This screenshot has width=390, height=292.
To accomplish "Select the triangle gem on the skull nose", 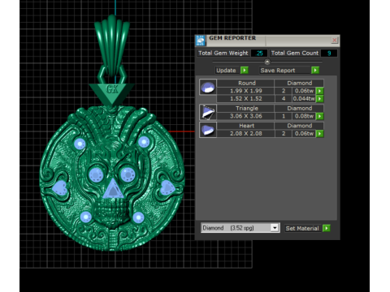I will click(x=112, y=189).
